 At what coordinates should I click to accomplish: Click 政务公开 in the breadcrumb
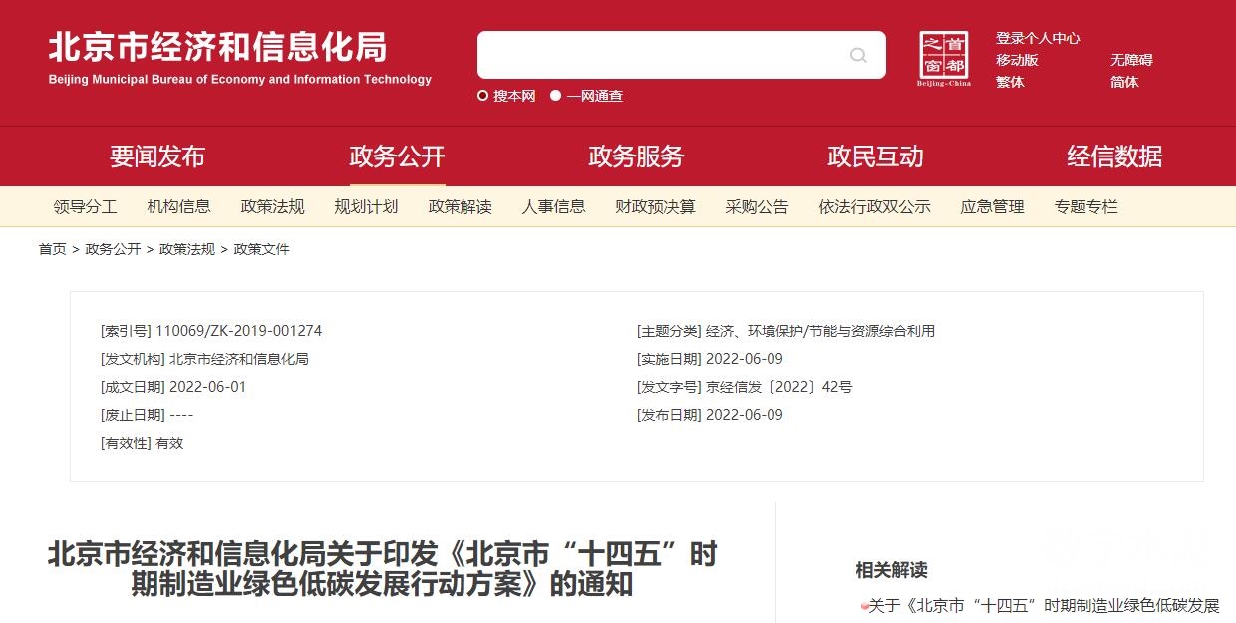113,249
